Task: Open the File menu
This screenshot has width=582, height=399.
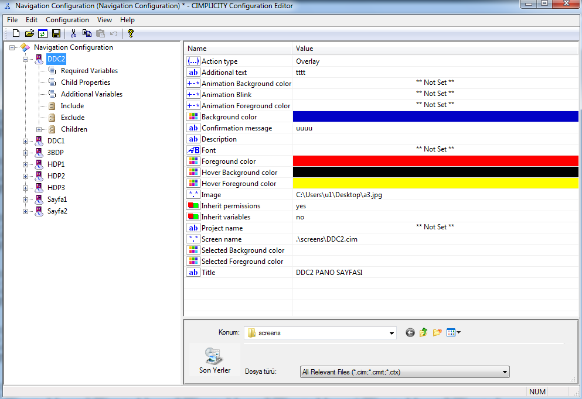Action: click(x=12, y=20)
